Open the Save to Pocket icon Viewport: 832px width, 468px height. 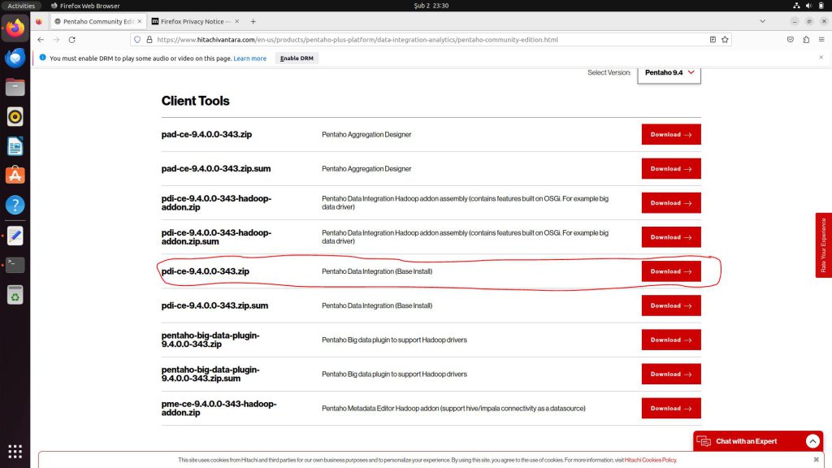(791, 40)
